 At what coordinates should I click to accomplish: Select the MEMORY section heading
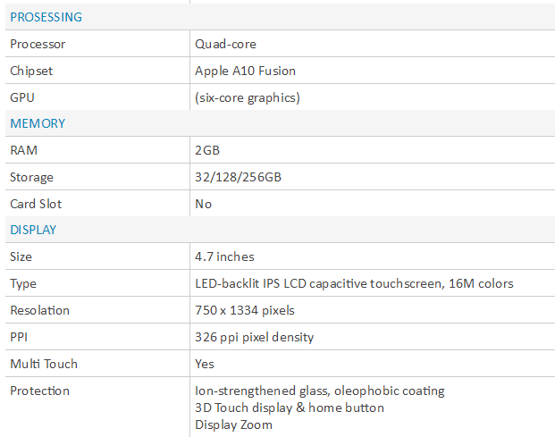tap(38, 123)
